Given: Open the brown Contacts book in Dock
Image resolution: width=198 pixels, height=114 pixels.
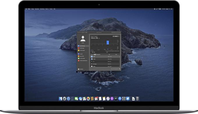Looking at the screenshot, I should pos(92,99).
